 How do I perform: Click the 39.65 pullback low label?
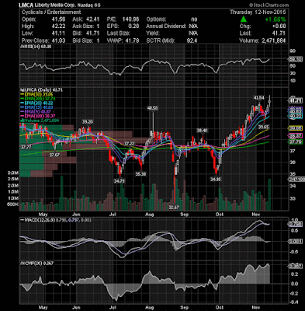tap(264, 127)
